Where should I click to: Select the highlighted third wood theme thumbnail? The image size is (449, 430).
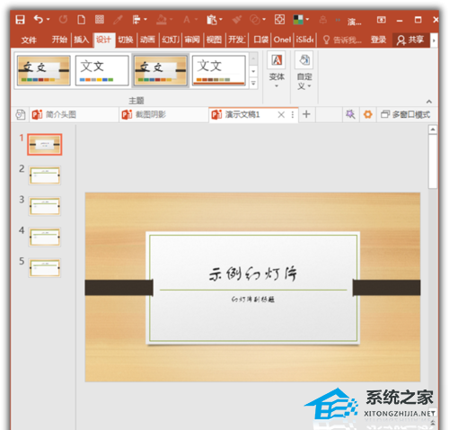[161, 70]
